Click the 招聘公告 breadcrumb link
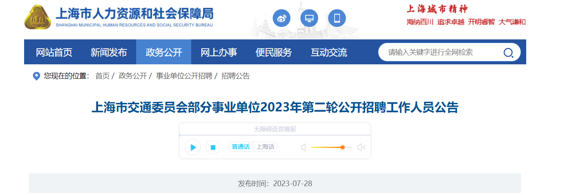 coord(235,76)
